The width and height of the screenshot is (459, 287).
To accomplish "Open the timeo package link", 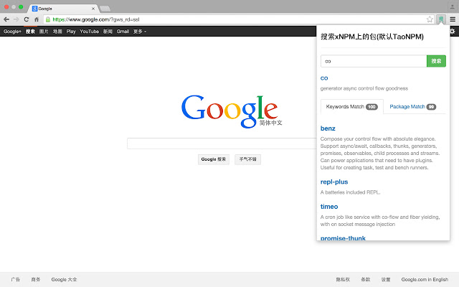I will coord(329,207).
